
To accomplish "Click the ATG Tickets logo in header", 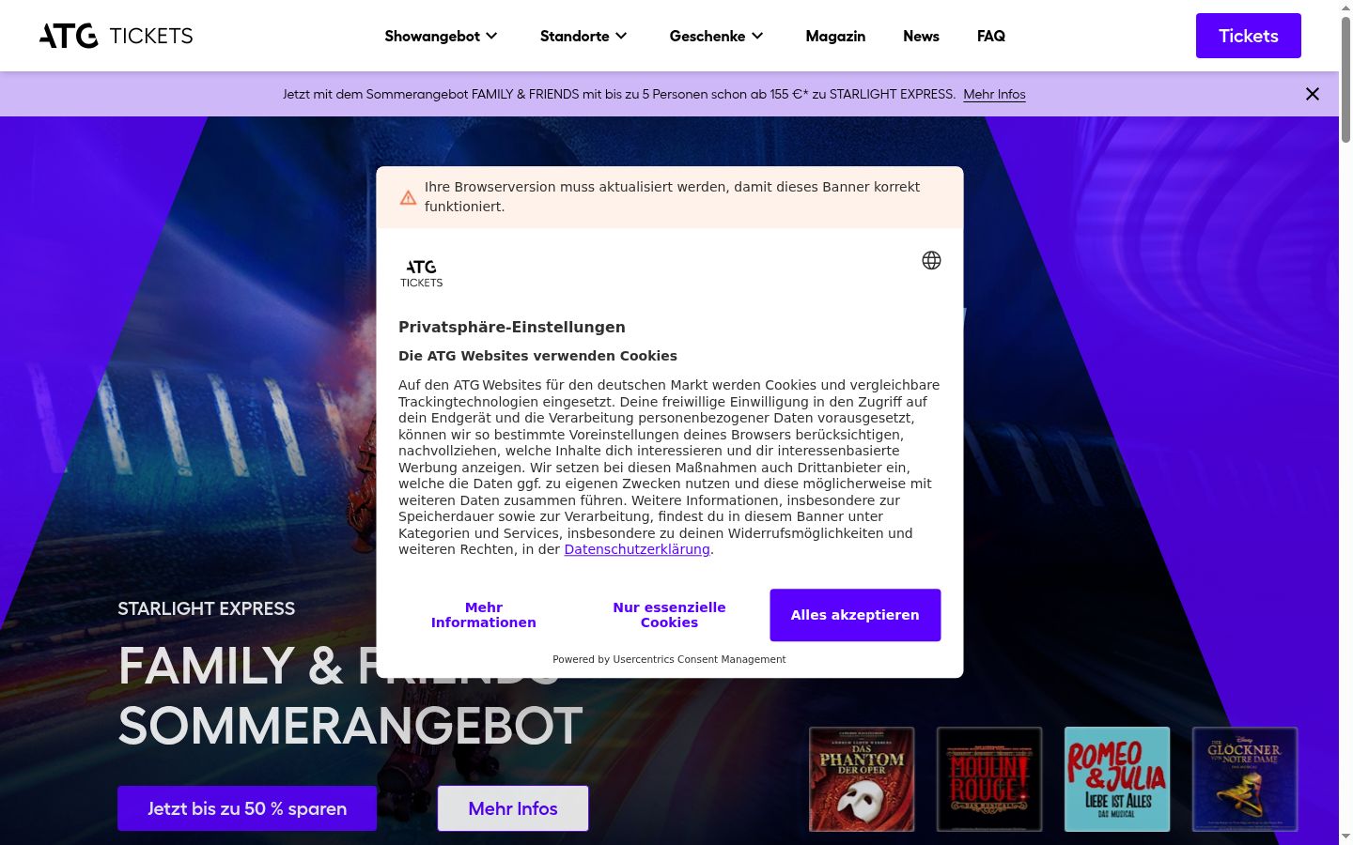I will click(x=116, y=36).
